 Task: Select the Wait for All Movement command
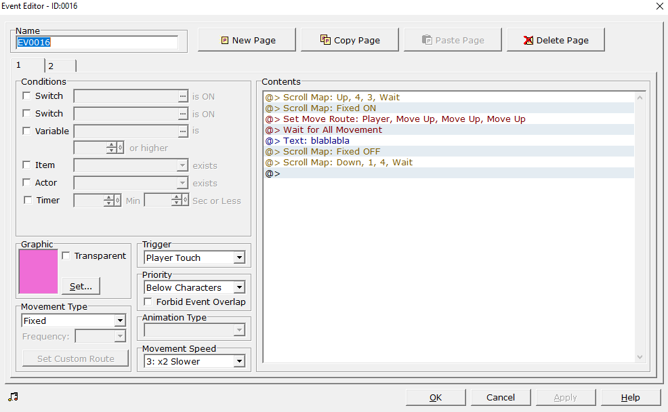(449, 129)
